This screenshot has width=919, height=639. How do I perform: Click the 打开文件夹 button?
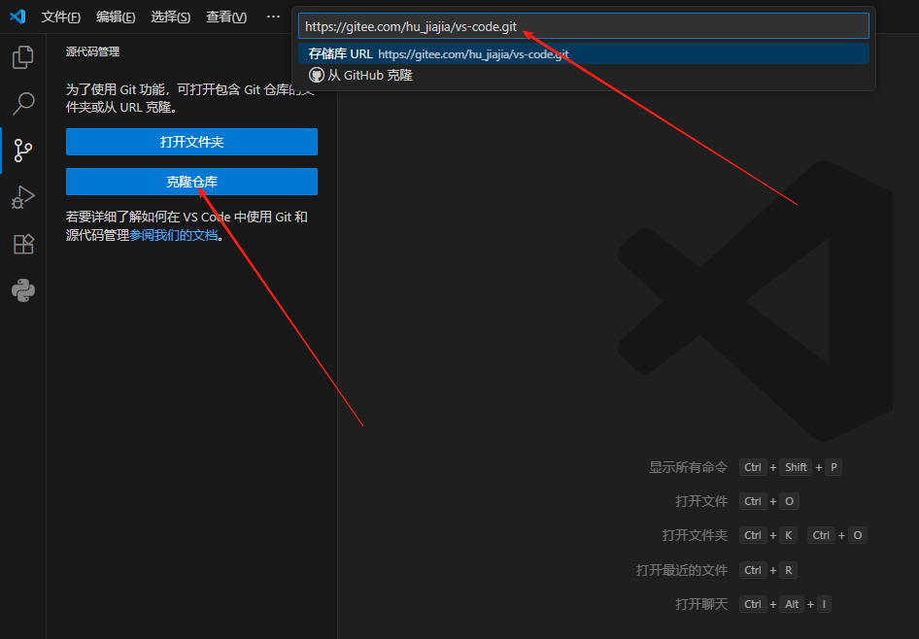pos(191,142)
